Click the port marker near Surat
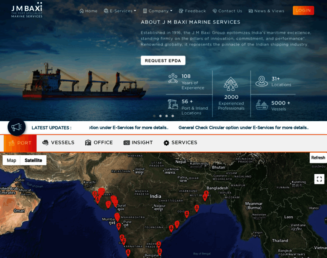327x258 pixels. [x=115, y=203]
